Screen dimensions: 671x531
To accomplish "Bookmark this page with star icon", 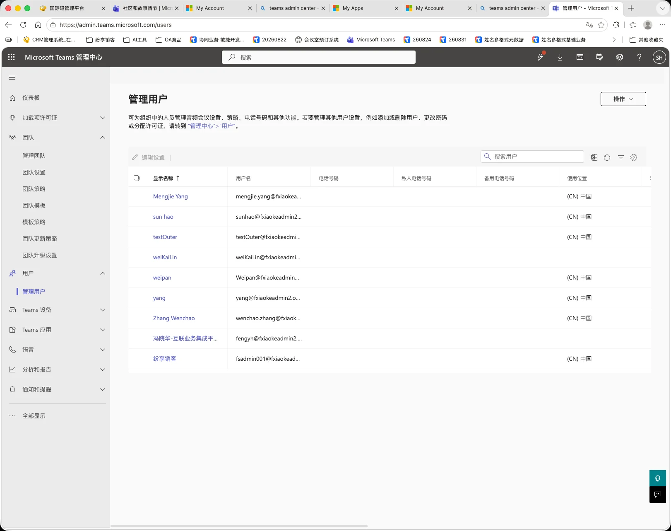I will (601, 25).
